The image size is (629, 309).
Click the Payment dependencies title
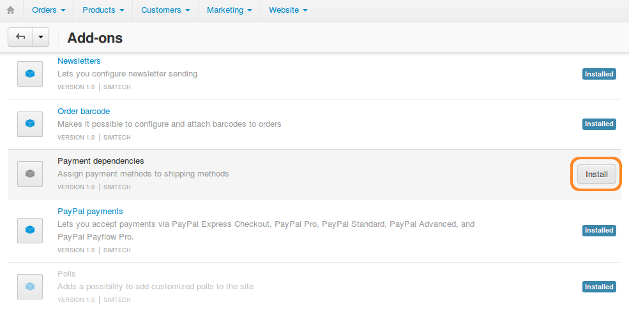[101, 161]
